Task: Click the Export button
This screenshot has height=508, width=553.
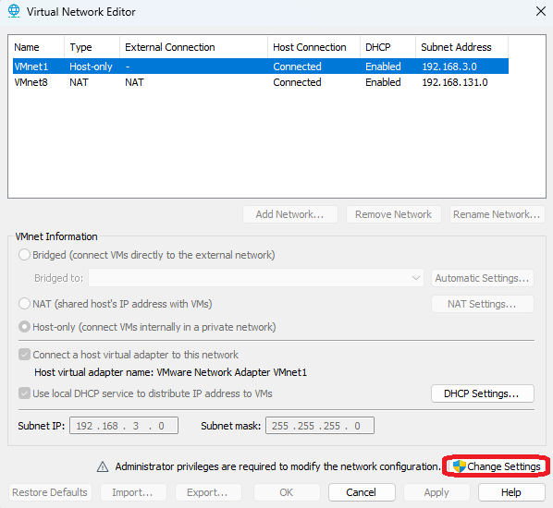Action: [x=208, y=492]
